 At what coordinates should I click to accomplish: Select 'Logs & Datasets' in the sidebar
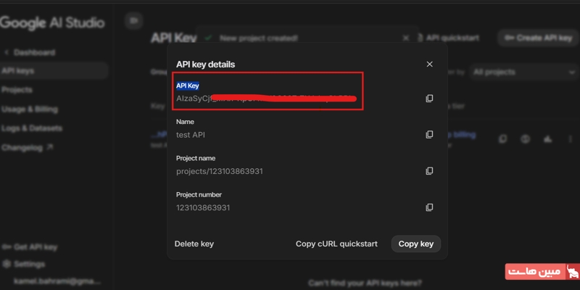click(x=32, y=128)
